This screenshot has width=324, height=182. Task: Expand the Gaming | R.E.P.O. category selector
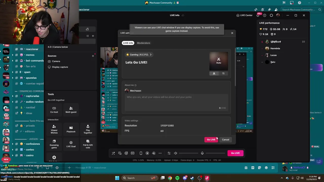coord(139,55)
